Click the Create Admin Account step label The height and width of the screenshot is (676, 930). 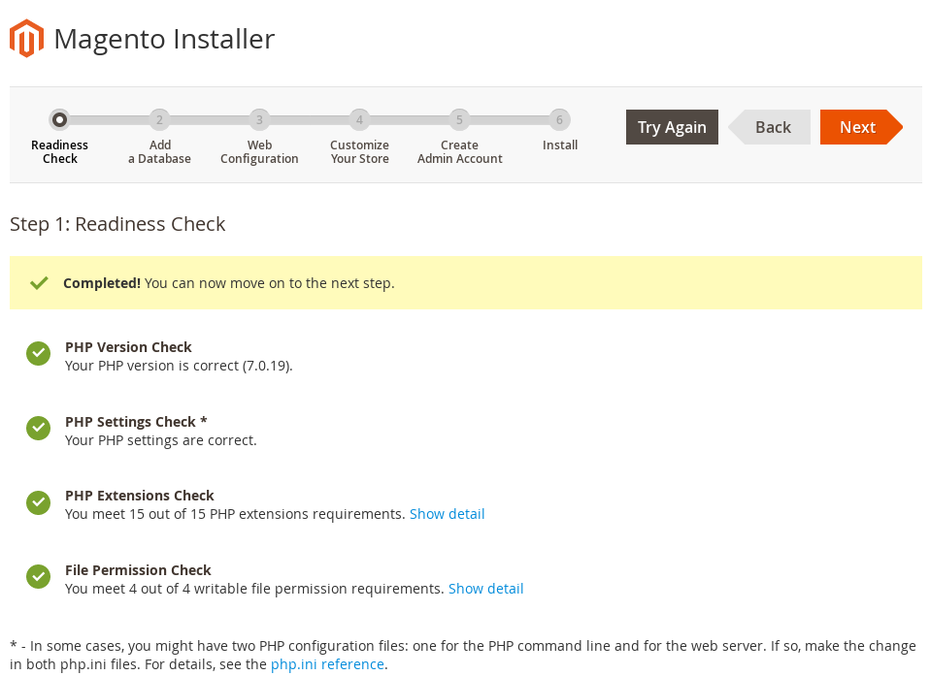click(460, 151)
